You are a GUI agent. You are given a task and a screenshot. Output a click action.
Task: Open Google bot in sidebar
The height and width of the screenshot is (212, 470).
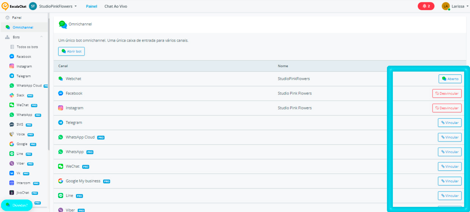[x=22, y=144]
